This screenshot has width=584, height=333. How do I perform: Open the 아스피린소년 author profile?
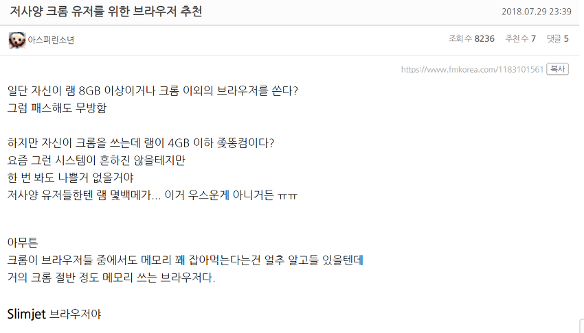[51, 40]
